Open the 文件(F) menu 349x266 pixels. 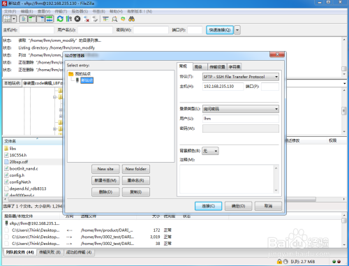click(10, 11)
